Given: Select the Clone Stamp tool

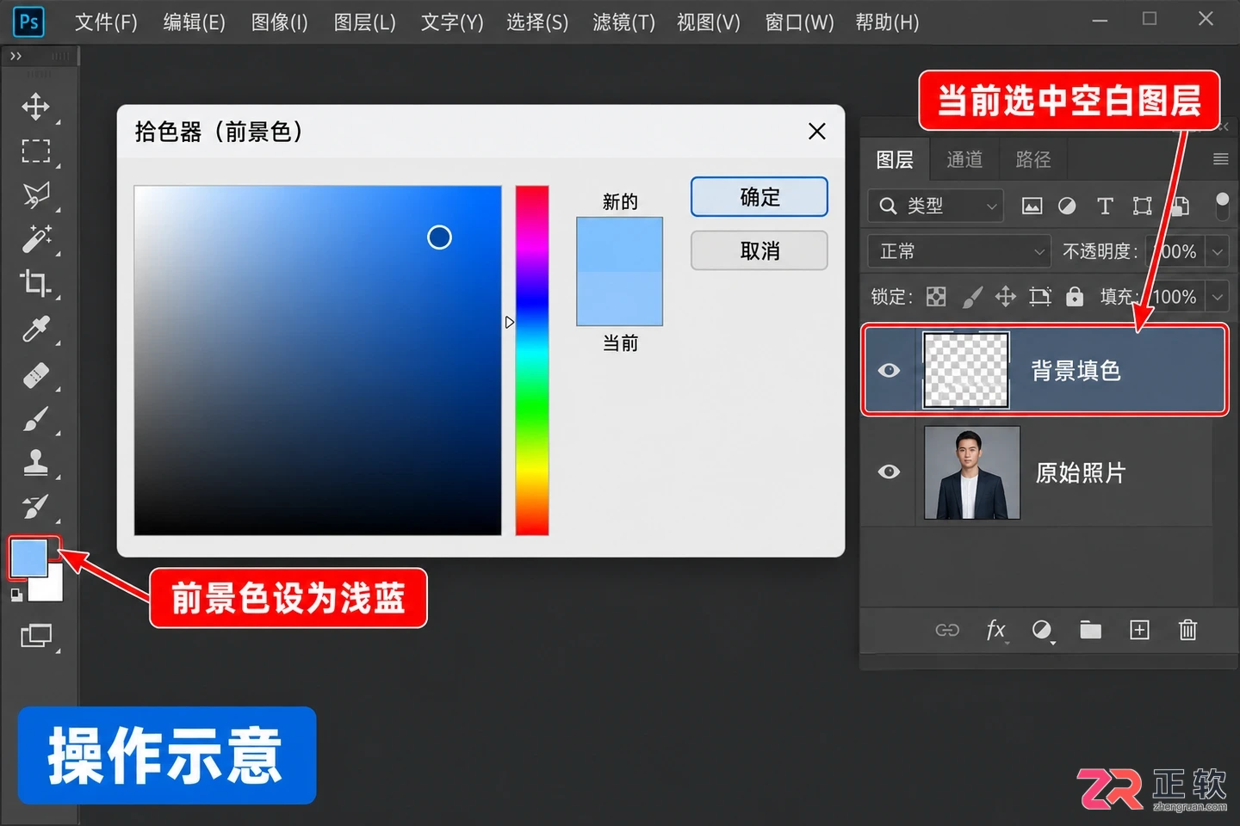Looking at the screenshot, I should pyautogui.click(x=35, y=463).
